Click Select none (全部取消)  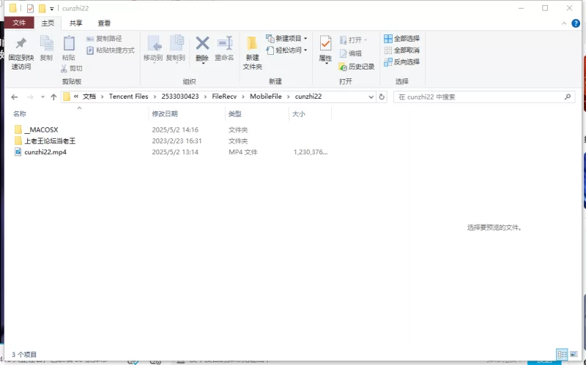(x=401, y=50)
